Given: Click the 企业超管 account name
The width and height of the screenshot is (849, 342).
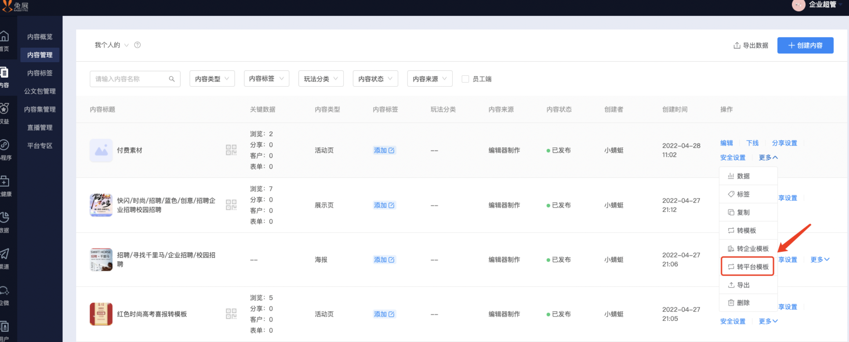Looking at the screenshot, I should (x=822, y=4).
